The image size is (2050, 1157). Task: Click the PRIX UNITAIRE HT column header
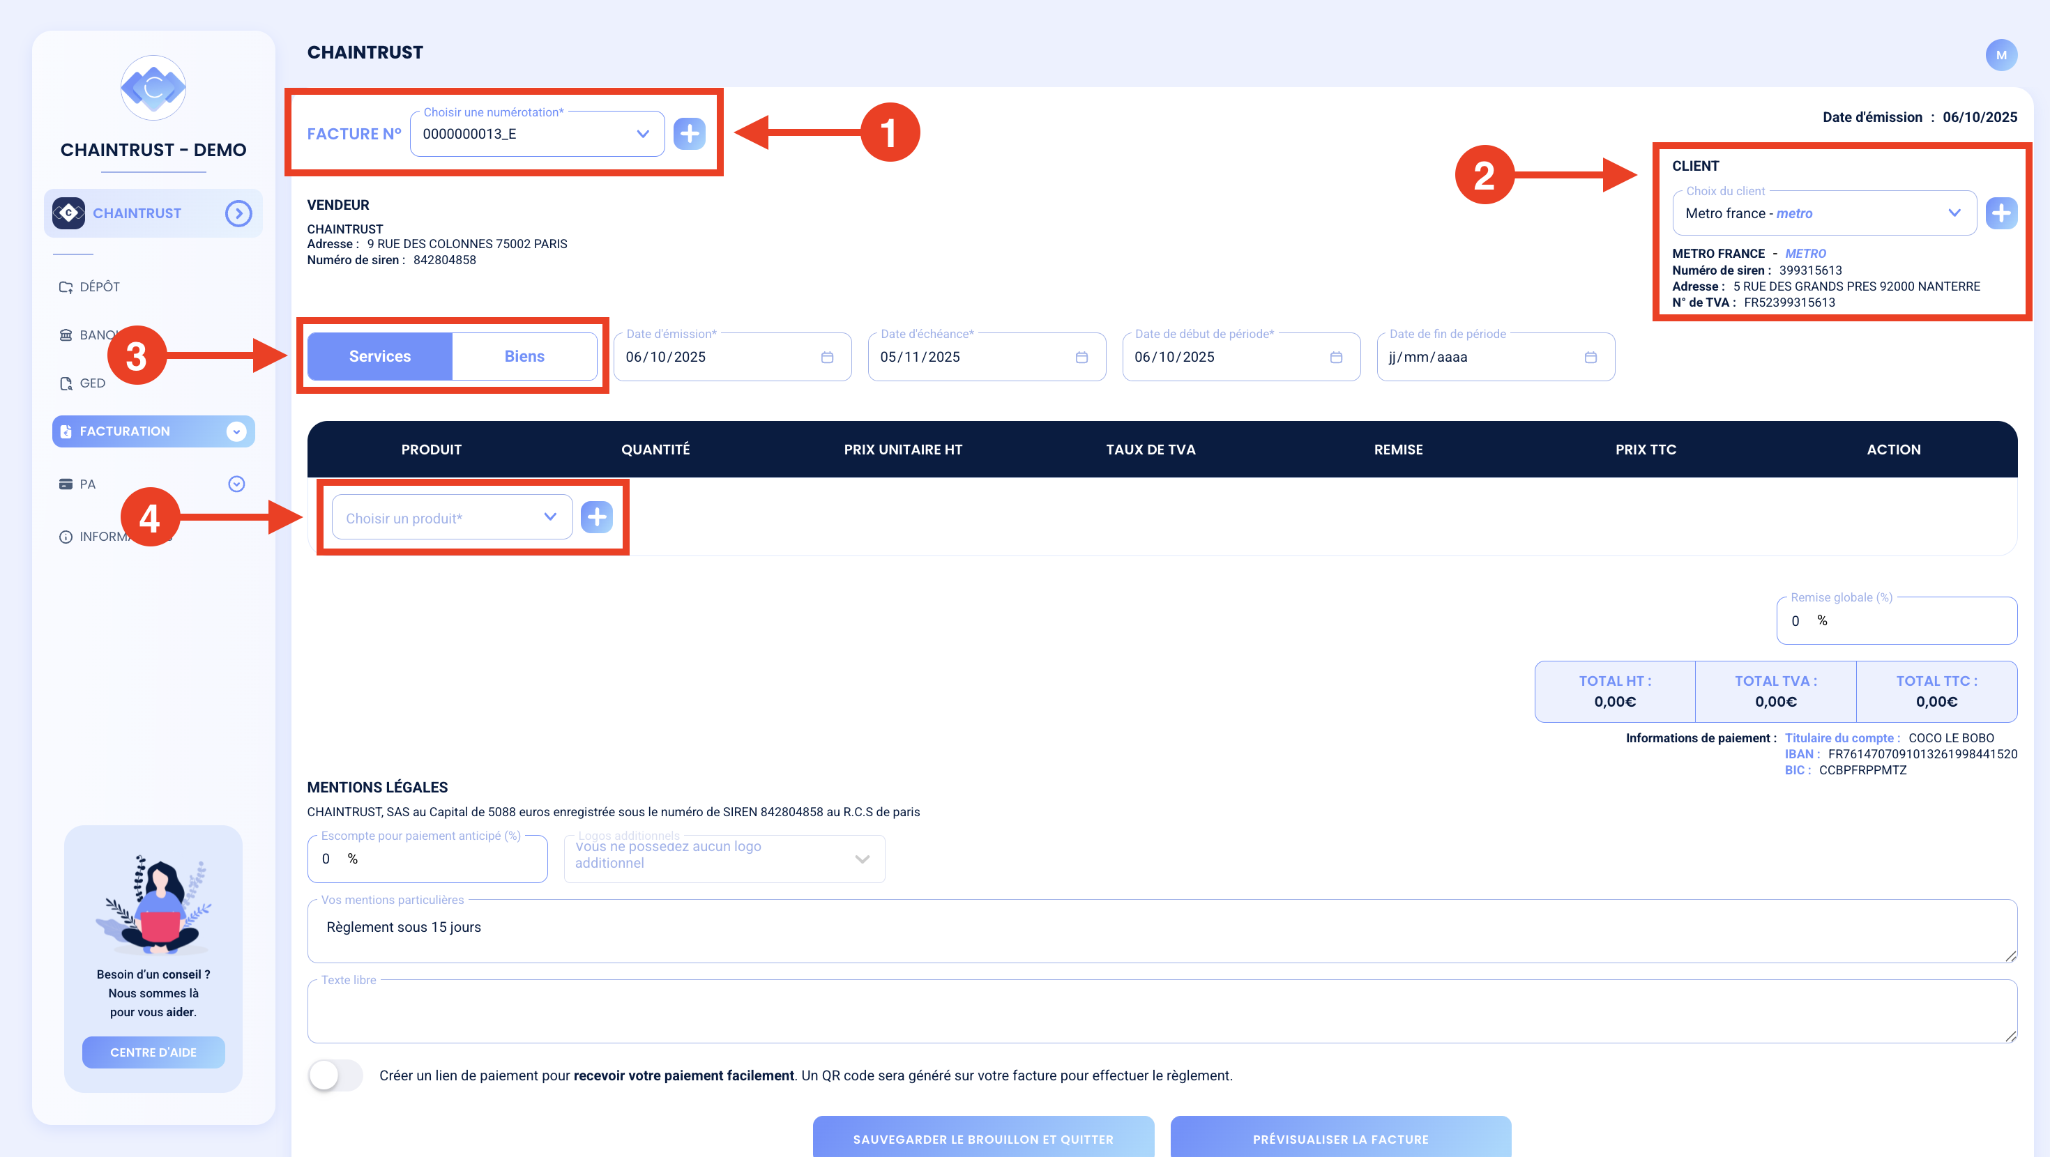coord(903,450)
